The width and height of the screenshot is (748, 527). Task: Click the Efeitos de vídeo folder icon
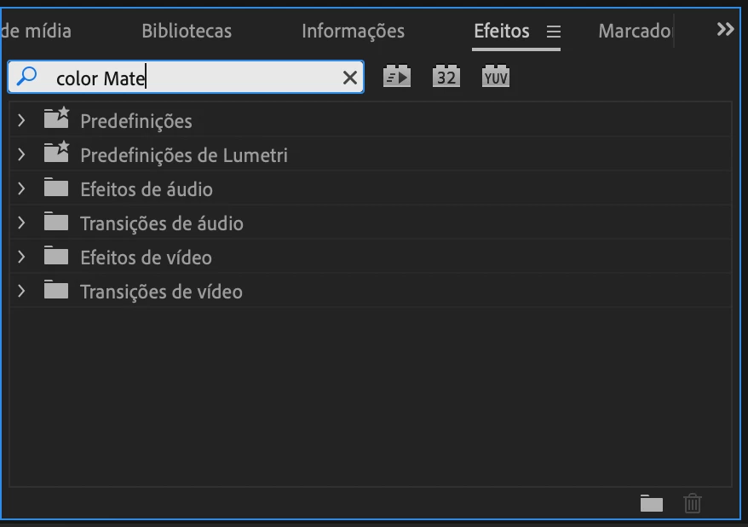[56, 257]
